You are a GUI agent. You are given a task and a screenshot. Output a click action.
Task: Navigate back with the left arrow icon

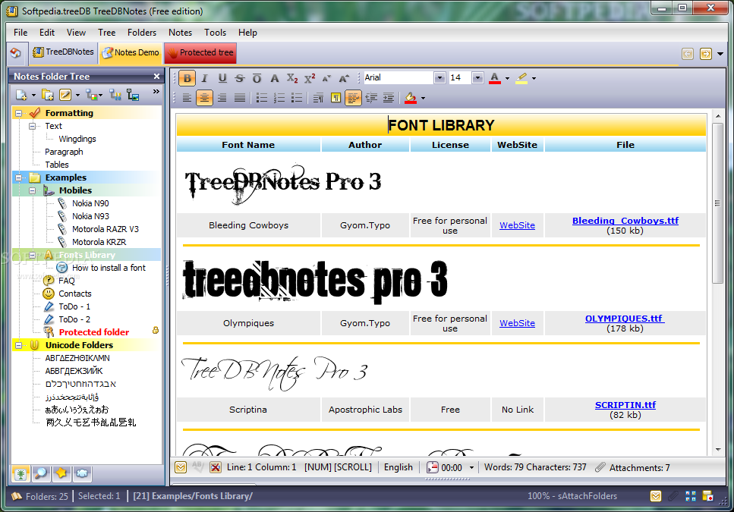pyautogui.click(x=687, y=54)
